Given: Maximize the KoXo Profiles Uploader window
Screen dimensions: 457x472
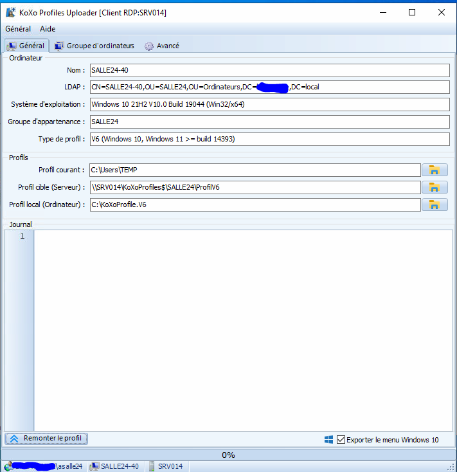Looking at the screenshot, I should (412, 12).
